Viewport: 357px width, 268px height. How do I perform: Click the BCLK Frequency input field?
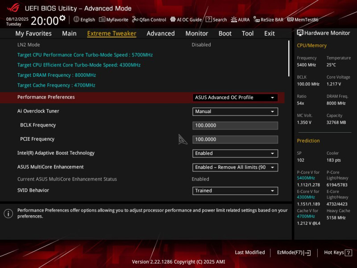point(235,126)
